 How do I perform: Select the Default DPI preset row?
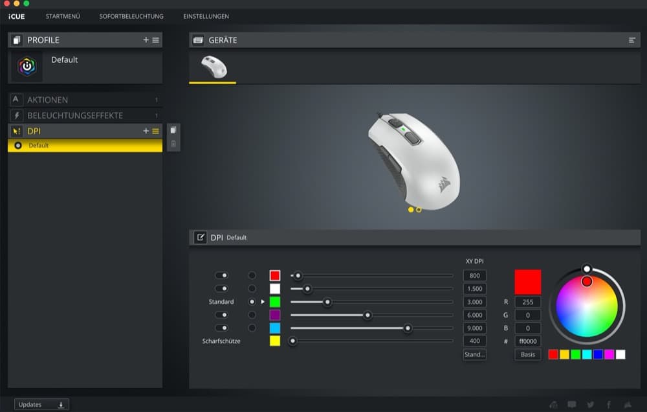tap(85, 146)
